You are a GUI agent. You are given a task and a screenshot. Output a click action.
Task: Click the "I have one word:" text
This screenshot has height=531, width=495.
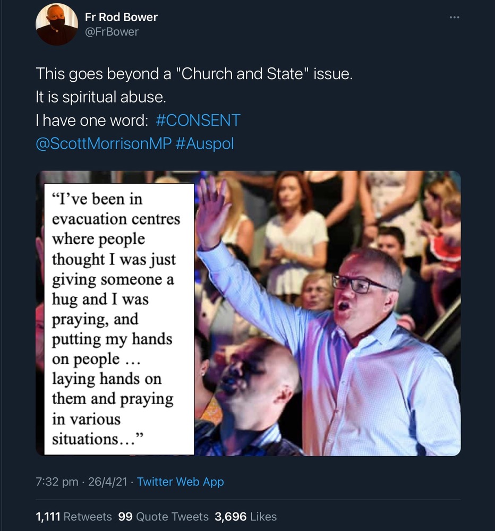(x=91, y=120)
